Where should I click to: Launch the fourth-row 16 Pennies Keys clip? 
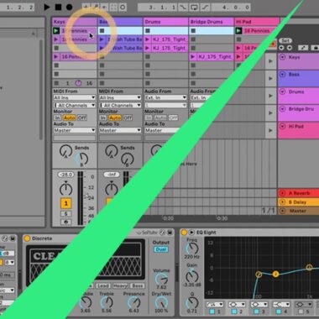click(56, 57)
